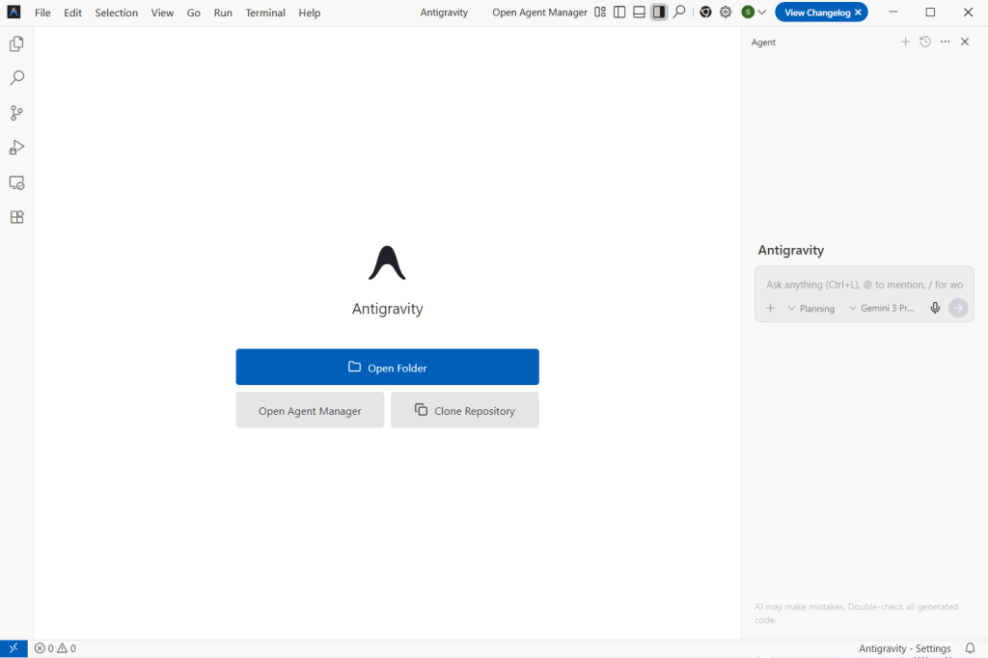Start voice input with the microphone icon
The height and width of the screenshot is (658, 988).
[x=934, y=308]
